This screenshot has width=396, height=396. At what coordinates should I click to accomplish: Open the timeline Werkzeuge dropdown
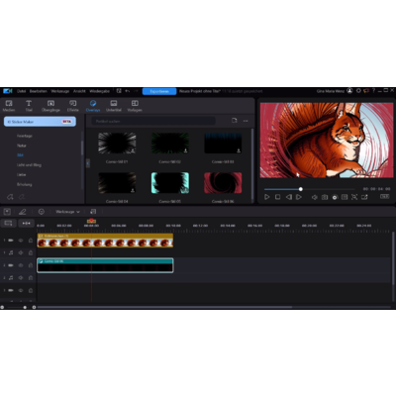(67, 212)
